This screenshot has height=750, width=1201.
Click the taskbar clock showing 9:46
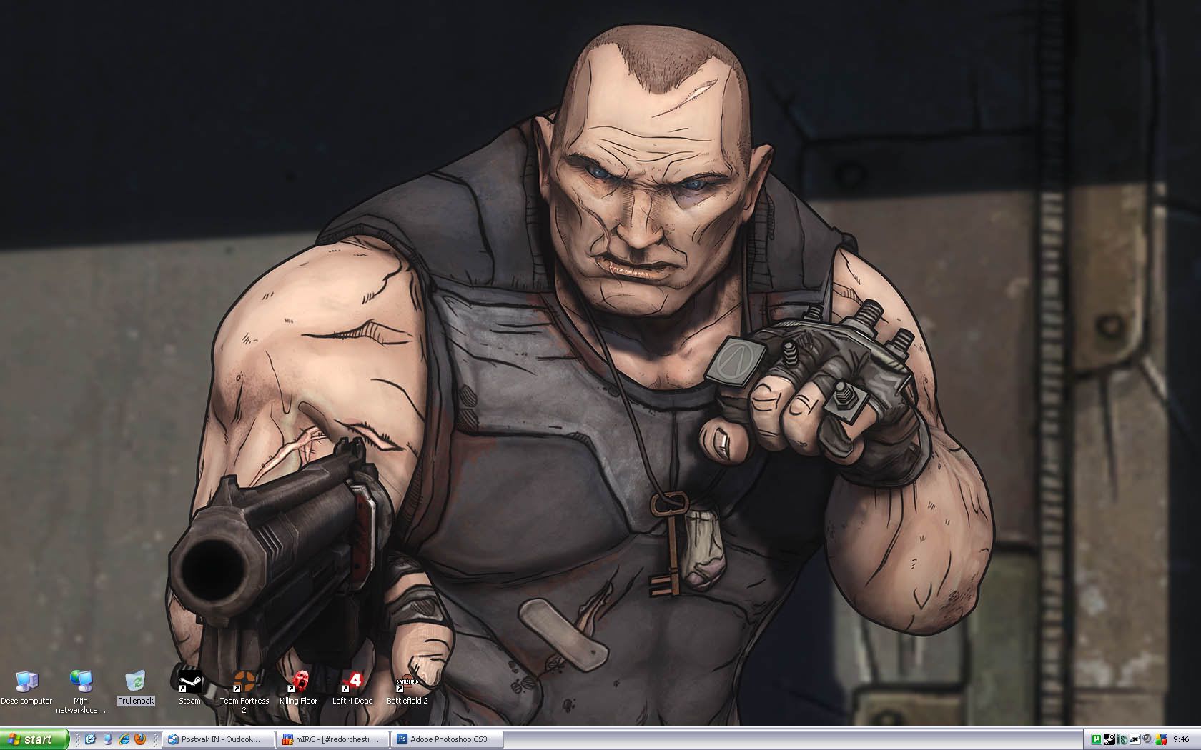pyautogui.click(x=1181, y=739)
